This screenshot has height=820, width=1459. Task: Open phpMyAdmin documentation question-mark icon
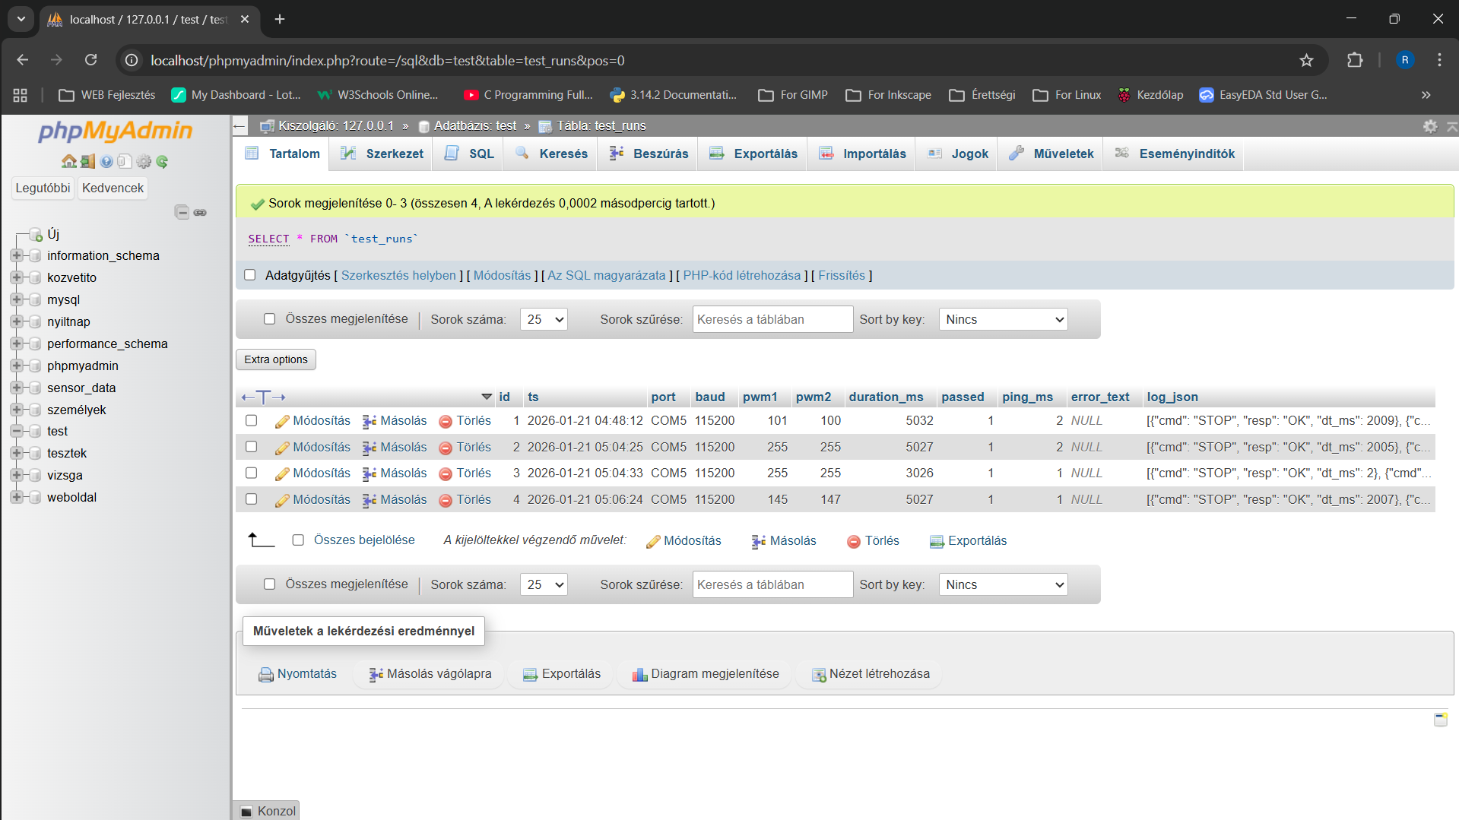click(x=106, y=161)
